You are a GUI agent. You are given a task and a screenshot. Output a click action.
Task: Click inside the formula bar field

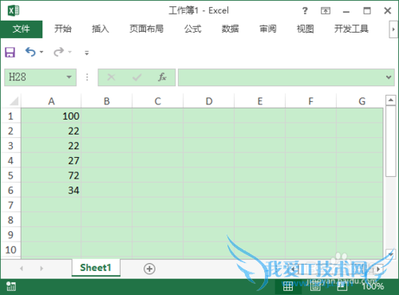tap(281, 77)
